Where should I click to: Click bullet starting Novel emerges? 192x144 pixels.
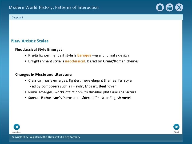point(82,92)
